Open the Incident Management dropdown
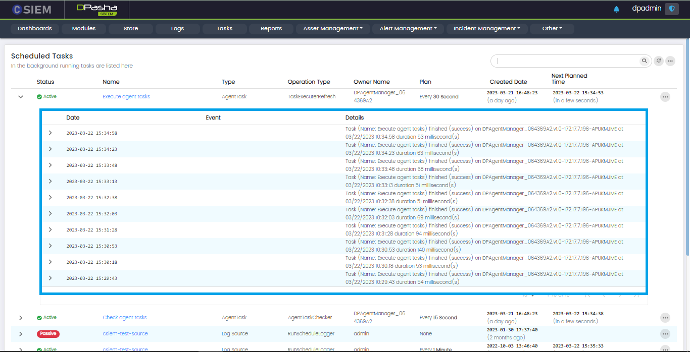This screenshot has height=352, width=690. click(x=486, y=29)
